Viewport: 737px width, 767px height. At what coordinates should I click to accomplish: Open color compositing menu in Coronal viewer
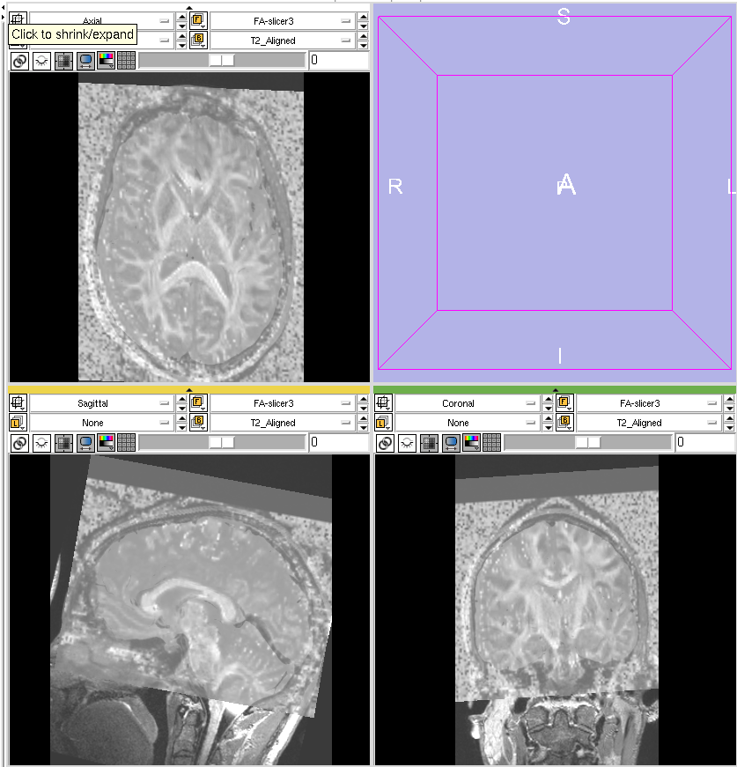(x=471, y=442)
